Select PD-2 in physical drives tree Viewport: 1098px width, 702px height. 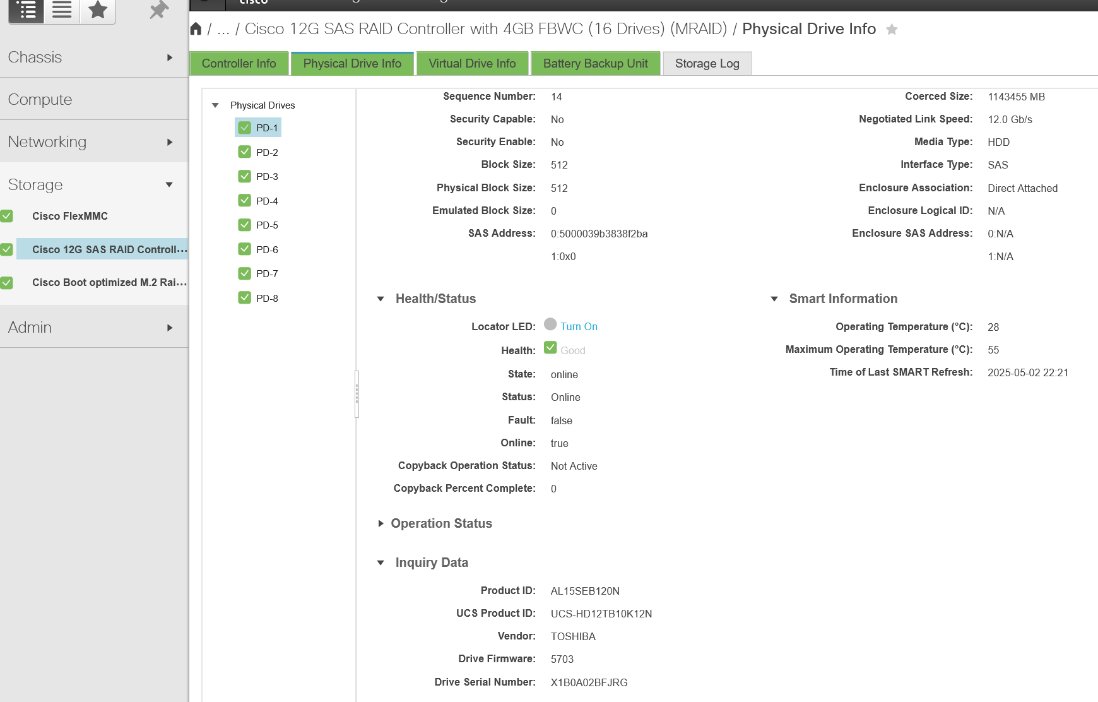pyautogui.click(x=267, y=152)
